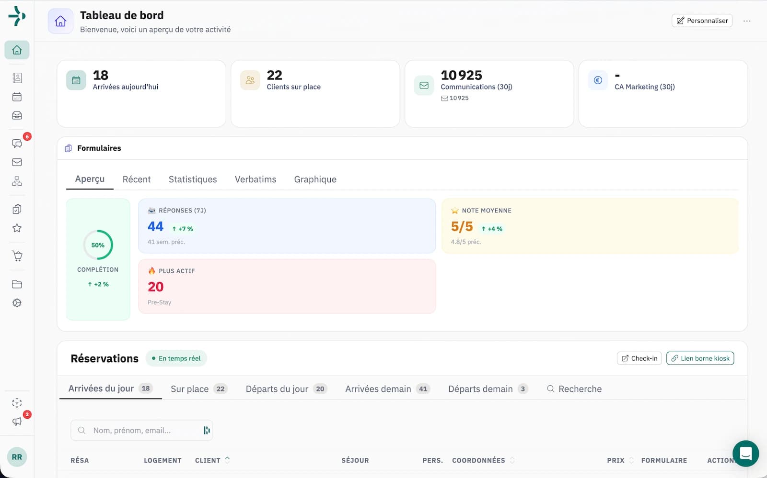Click the 50% completion progress ring
The image size is (767, 478).
[98, 245]
